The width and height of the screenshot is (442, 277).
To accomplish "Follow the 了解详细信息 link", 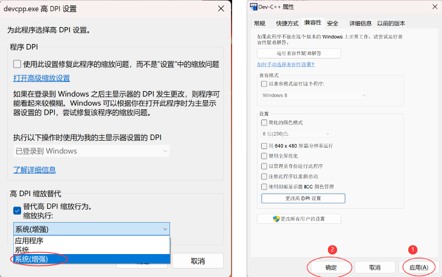I will pyautogui.click(x=34, y=170).
